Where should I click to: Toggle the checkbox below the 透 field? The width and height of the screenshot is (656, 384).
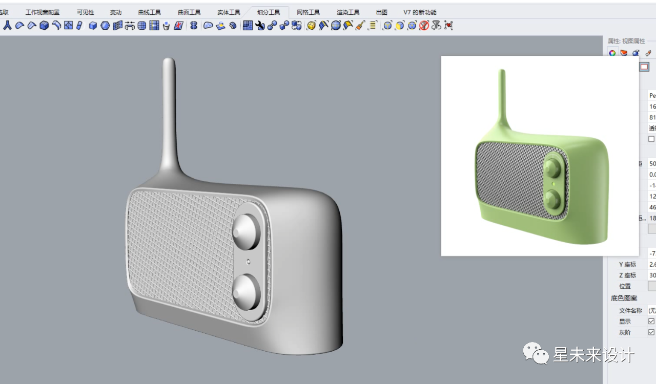651,139
